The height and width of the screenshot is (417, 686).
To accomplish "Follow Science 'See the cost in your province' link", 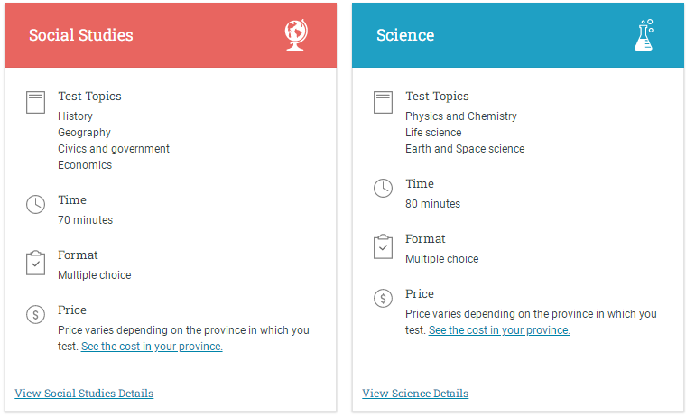I will point(499,330).
